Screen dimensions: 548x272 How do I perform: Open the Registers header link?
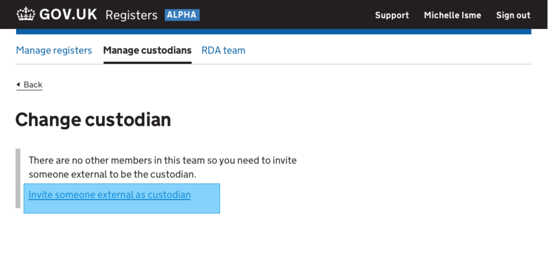click(x=131, y=15)
